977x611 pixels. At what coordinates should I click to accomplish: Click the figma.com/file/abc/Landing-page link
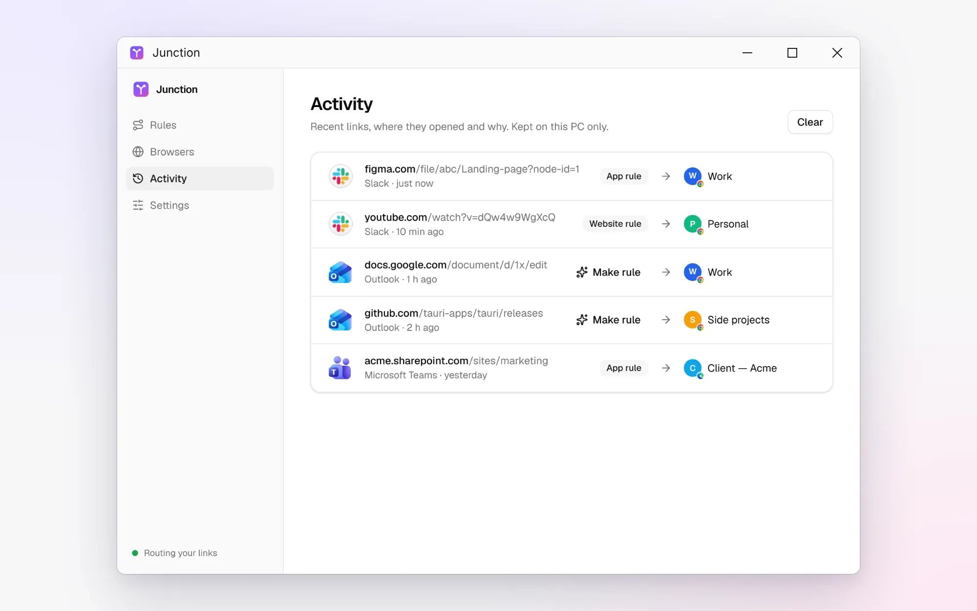pos(472,169)
